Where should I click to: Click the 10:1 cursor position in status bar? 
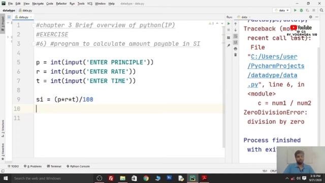tap(265, 171)
